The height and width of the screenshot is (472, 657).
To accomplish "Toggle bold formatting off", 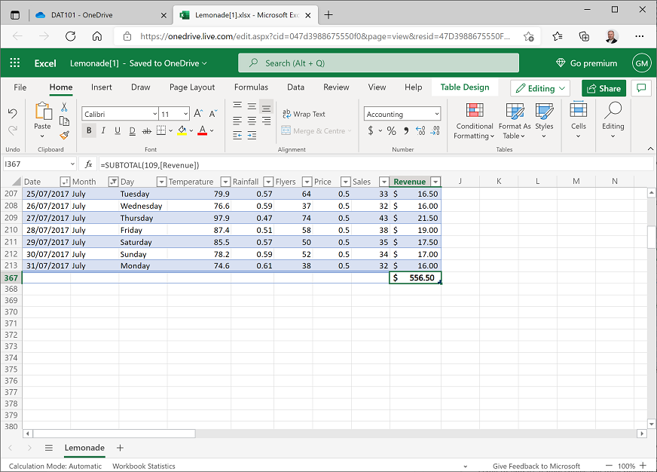I will pyautogui.click(x=89, y=130).
